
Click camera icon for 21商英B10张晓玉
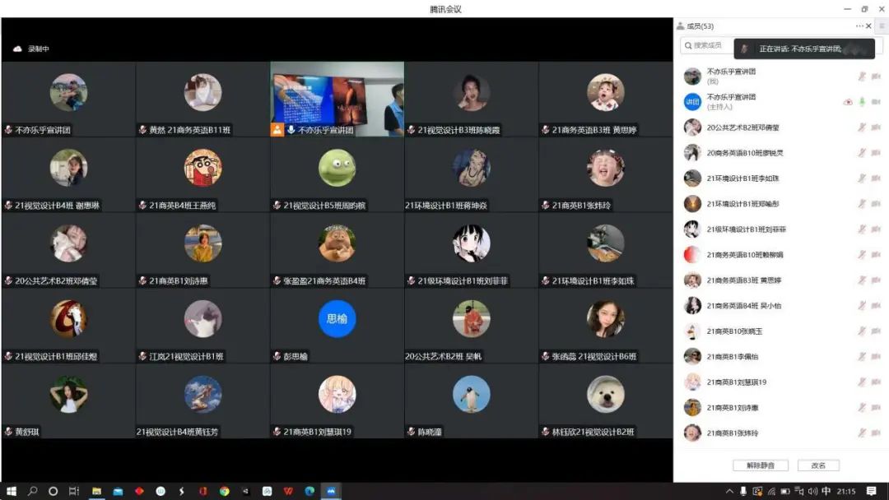point(876,331)
